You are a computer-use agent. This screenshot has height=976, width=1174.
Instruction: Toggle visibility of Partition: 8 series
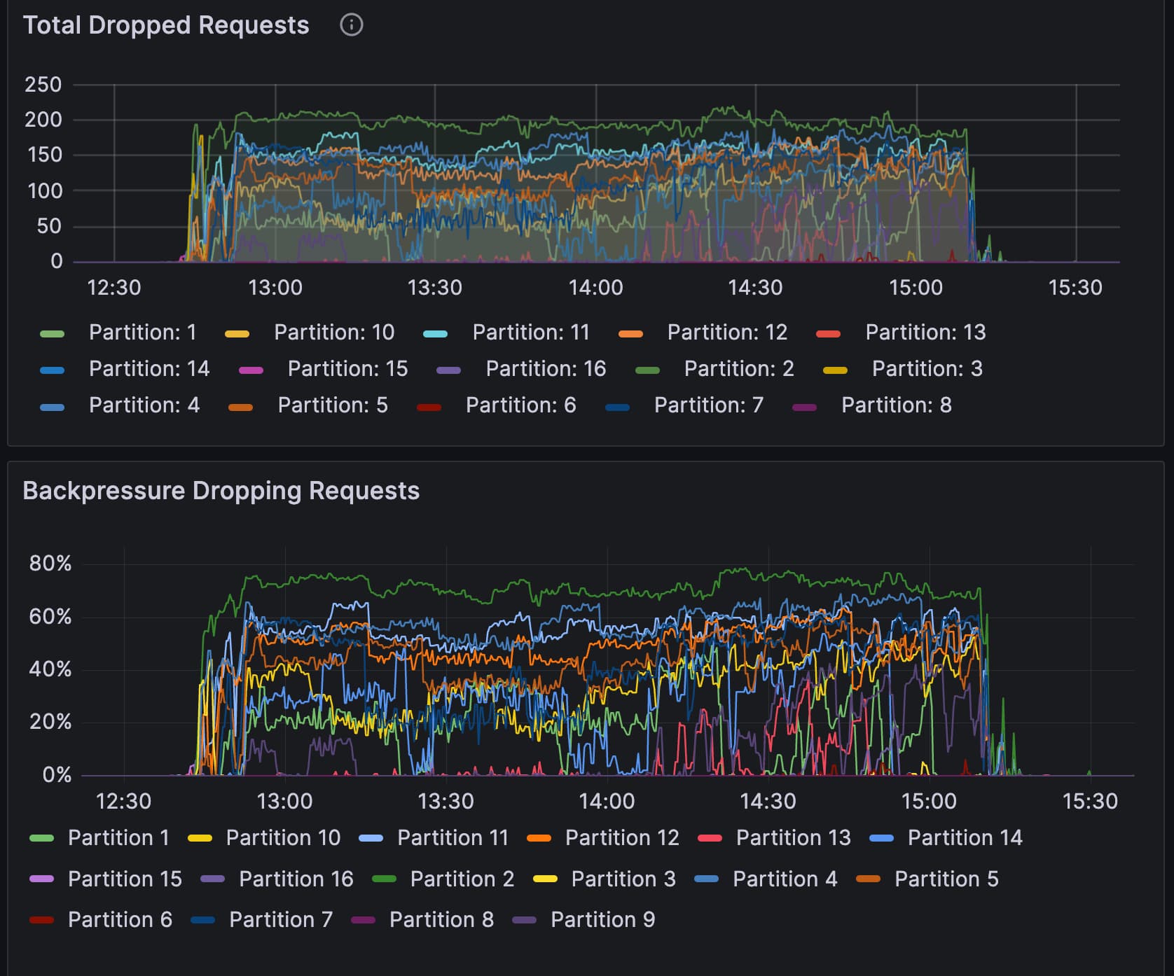pos(895,405)
